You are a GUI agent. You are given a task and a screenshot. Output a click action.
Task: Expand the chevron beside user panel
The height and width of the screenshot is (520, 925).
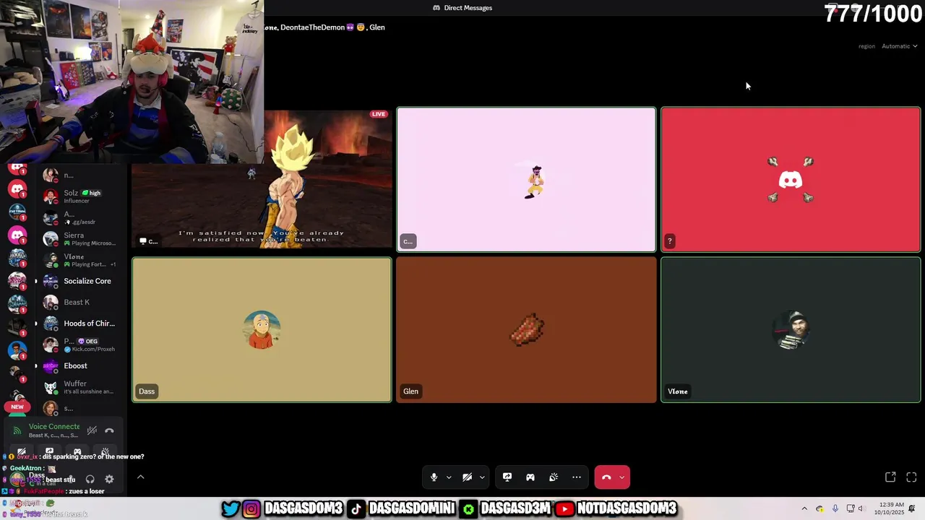140,477
